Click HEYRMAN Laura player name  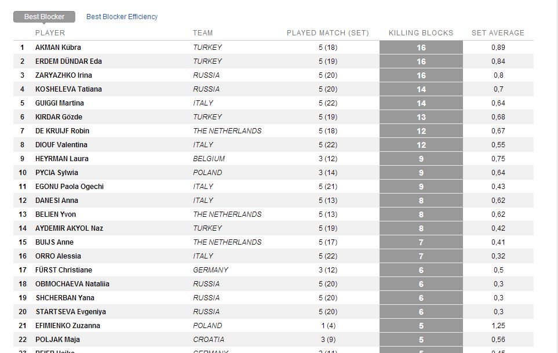[61, 159]
